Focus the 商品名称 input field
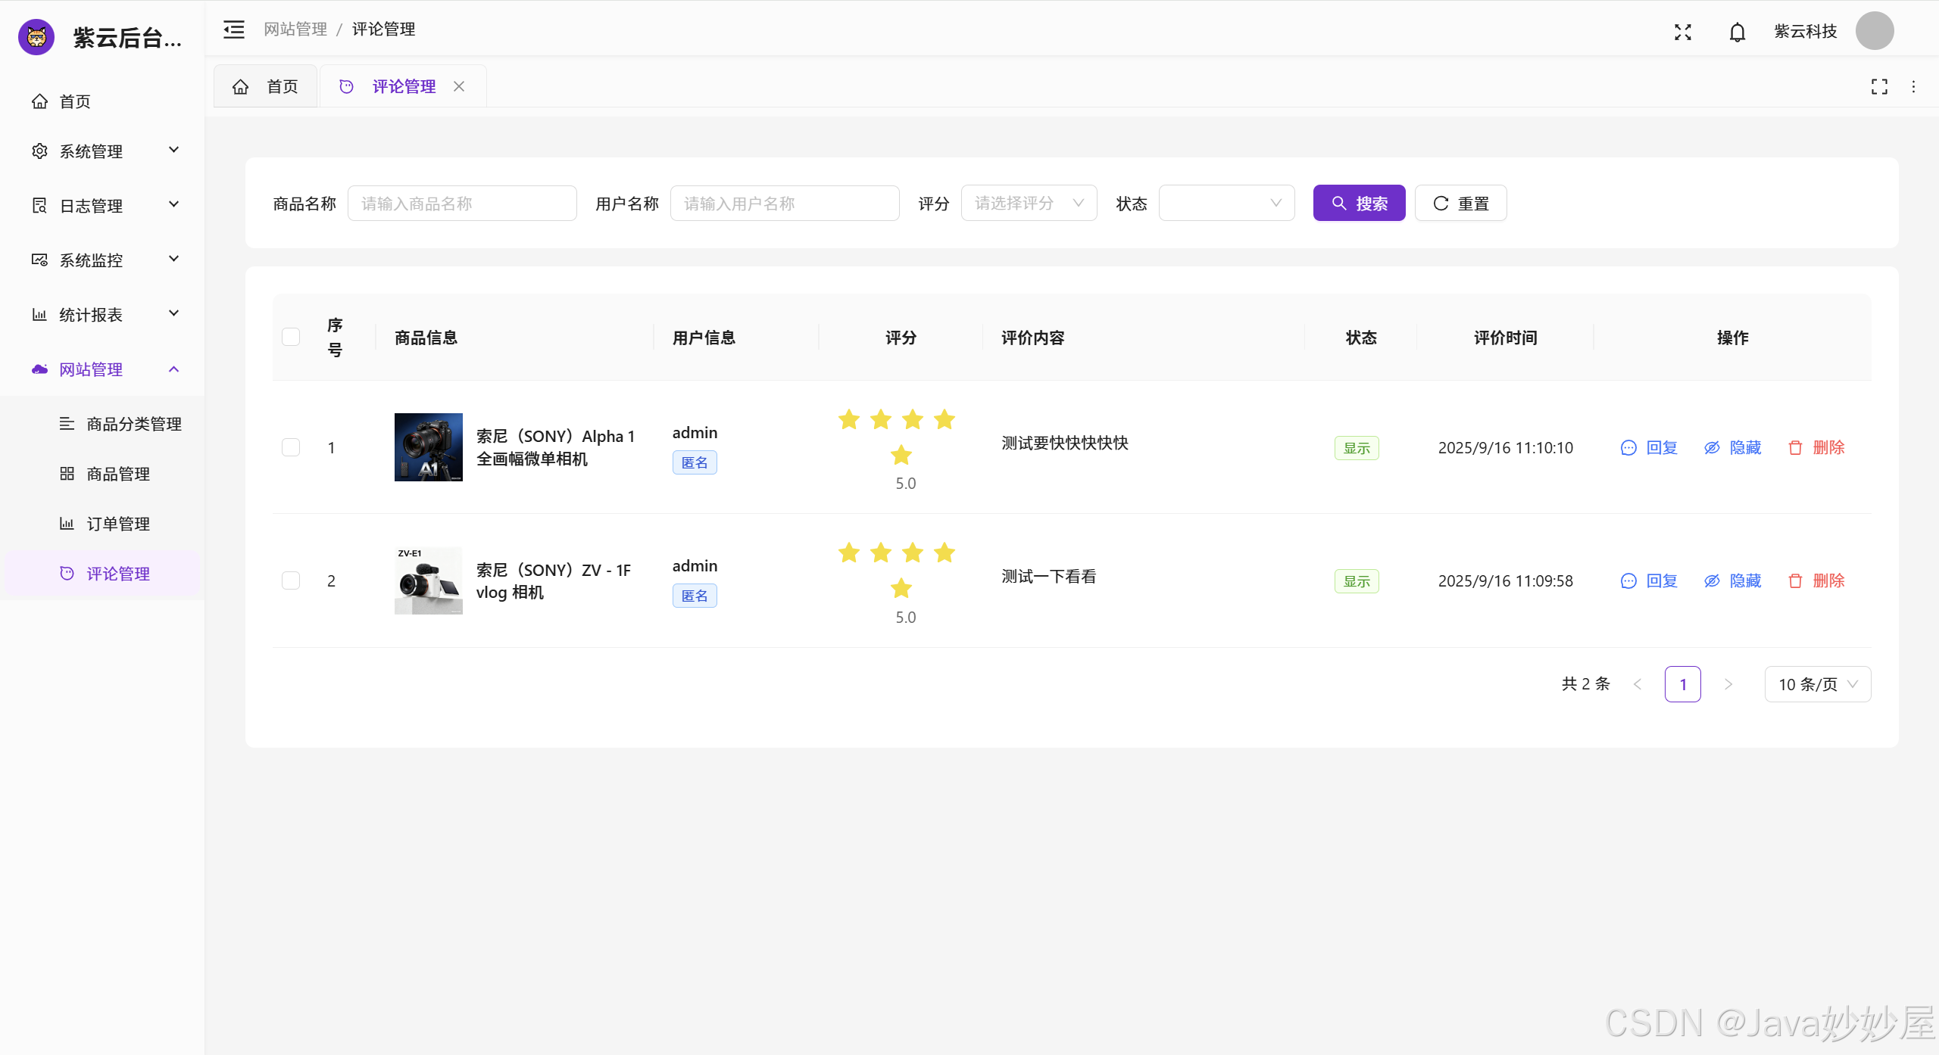This screenshot has height=1055, width=1939. pos(462,203)
